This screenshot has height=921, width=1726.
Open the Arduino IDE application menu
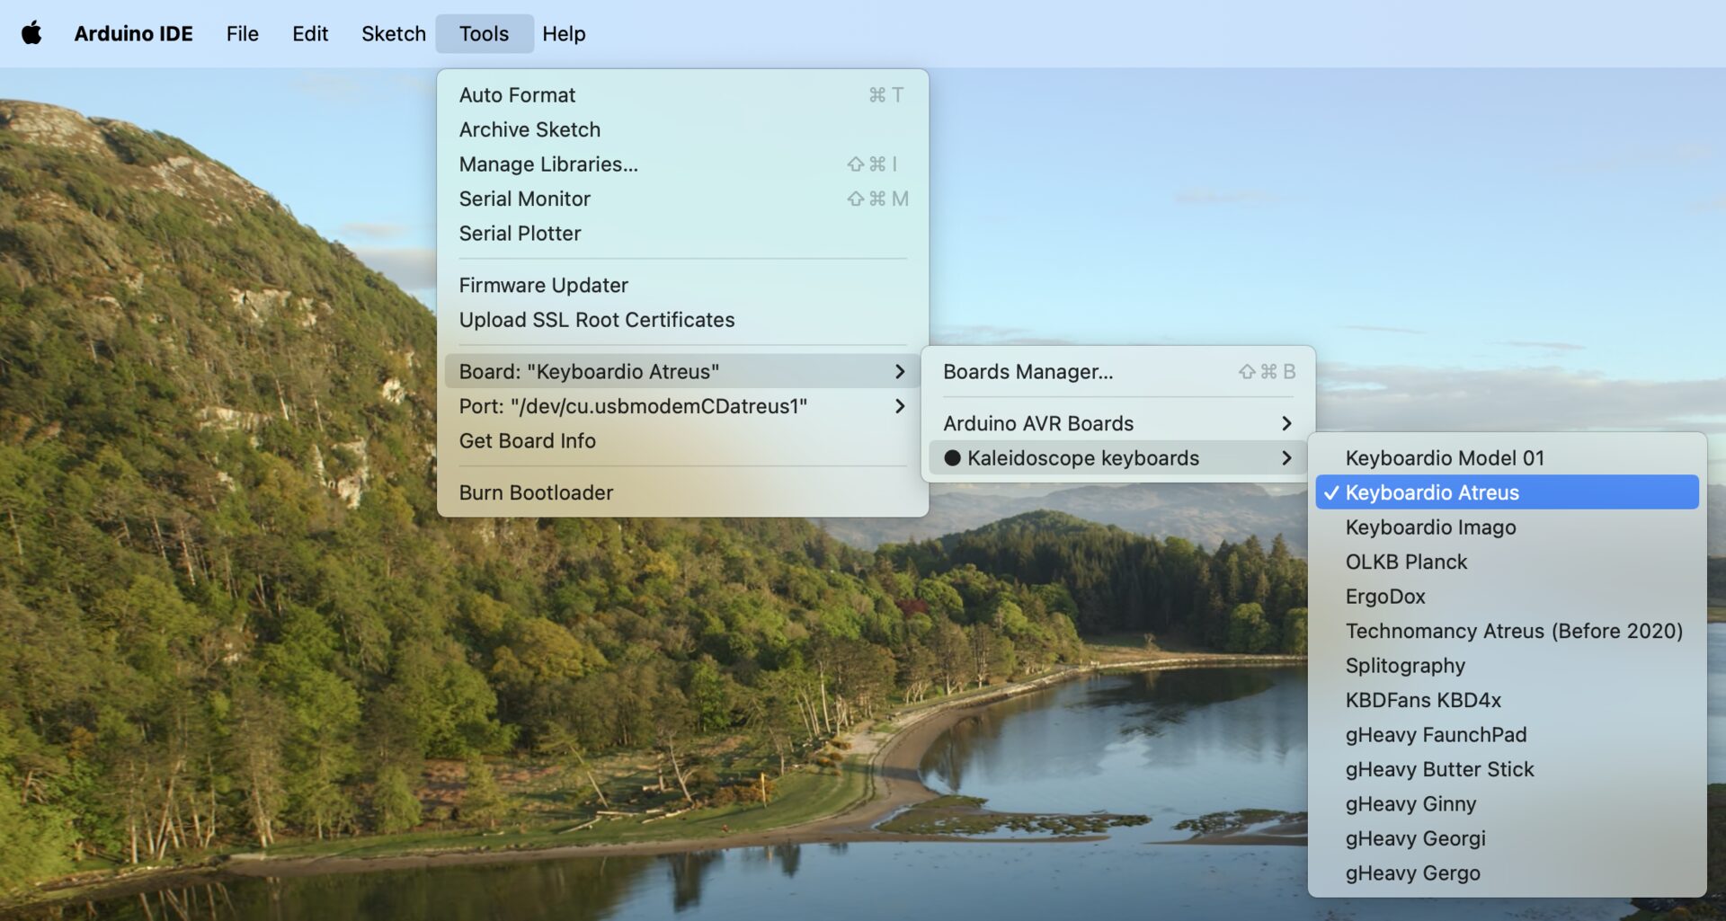[x=133, y=33]
